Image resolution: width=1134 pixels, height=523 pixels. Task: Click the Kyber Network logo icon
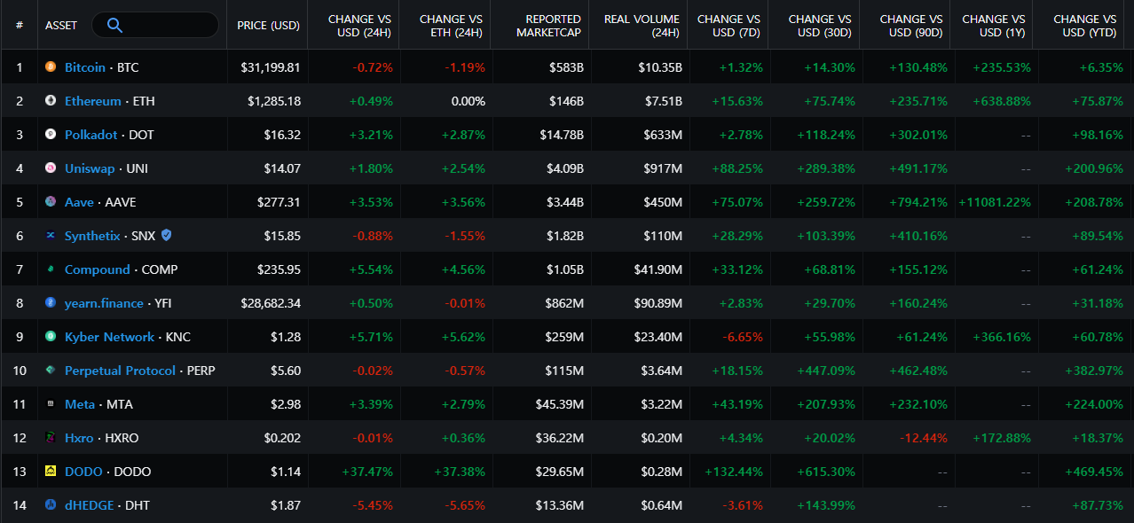[x=51, y=337]
